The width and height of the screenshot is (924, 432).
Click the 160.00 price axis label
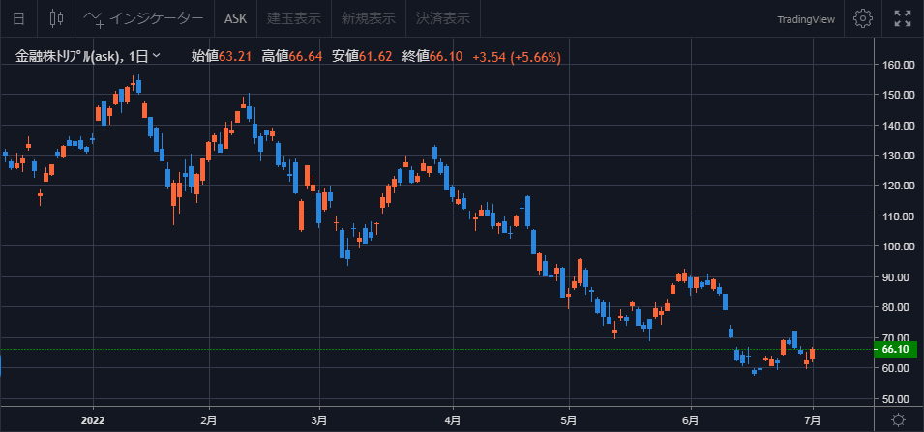coord(896,64)
